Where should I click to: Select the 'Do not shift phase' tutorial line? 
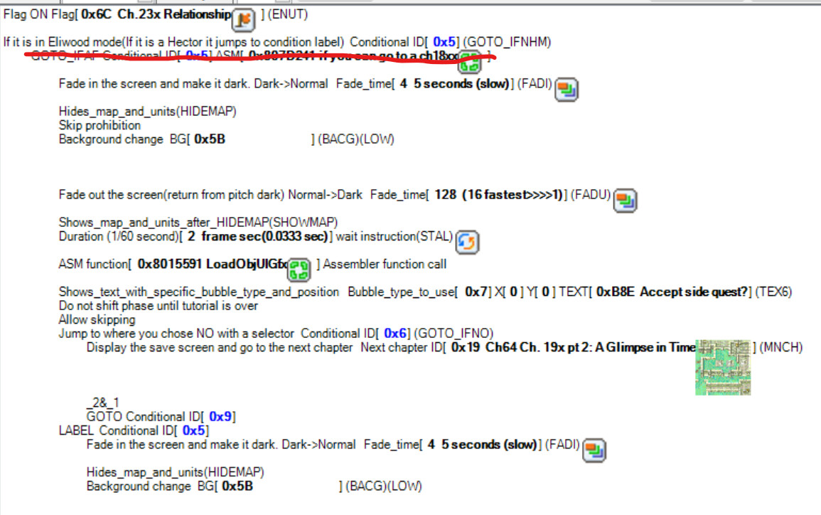click(158, 306)
